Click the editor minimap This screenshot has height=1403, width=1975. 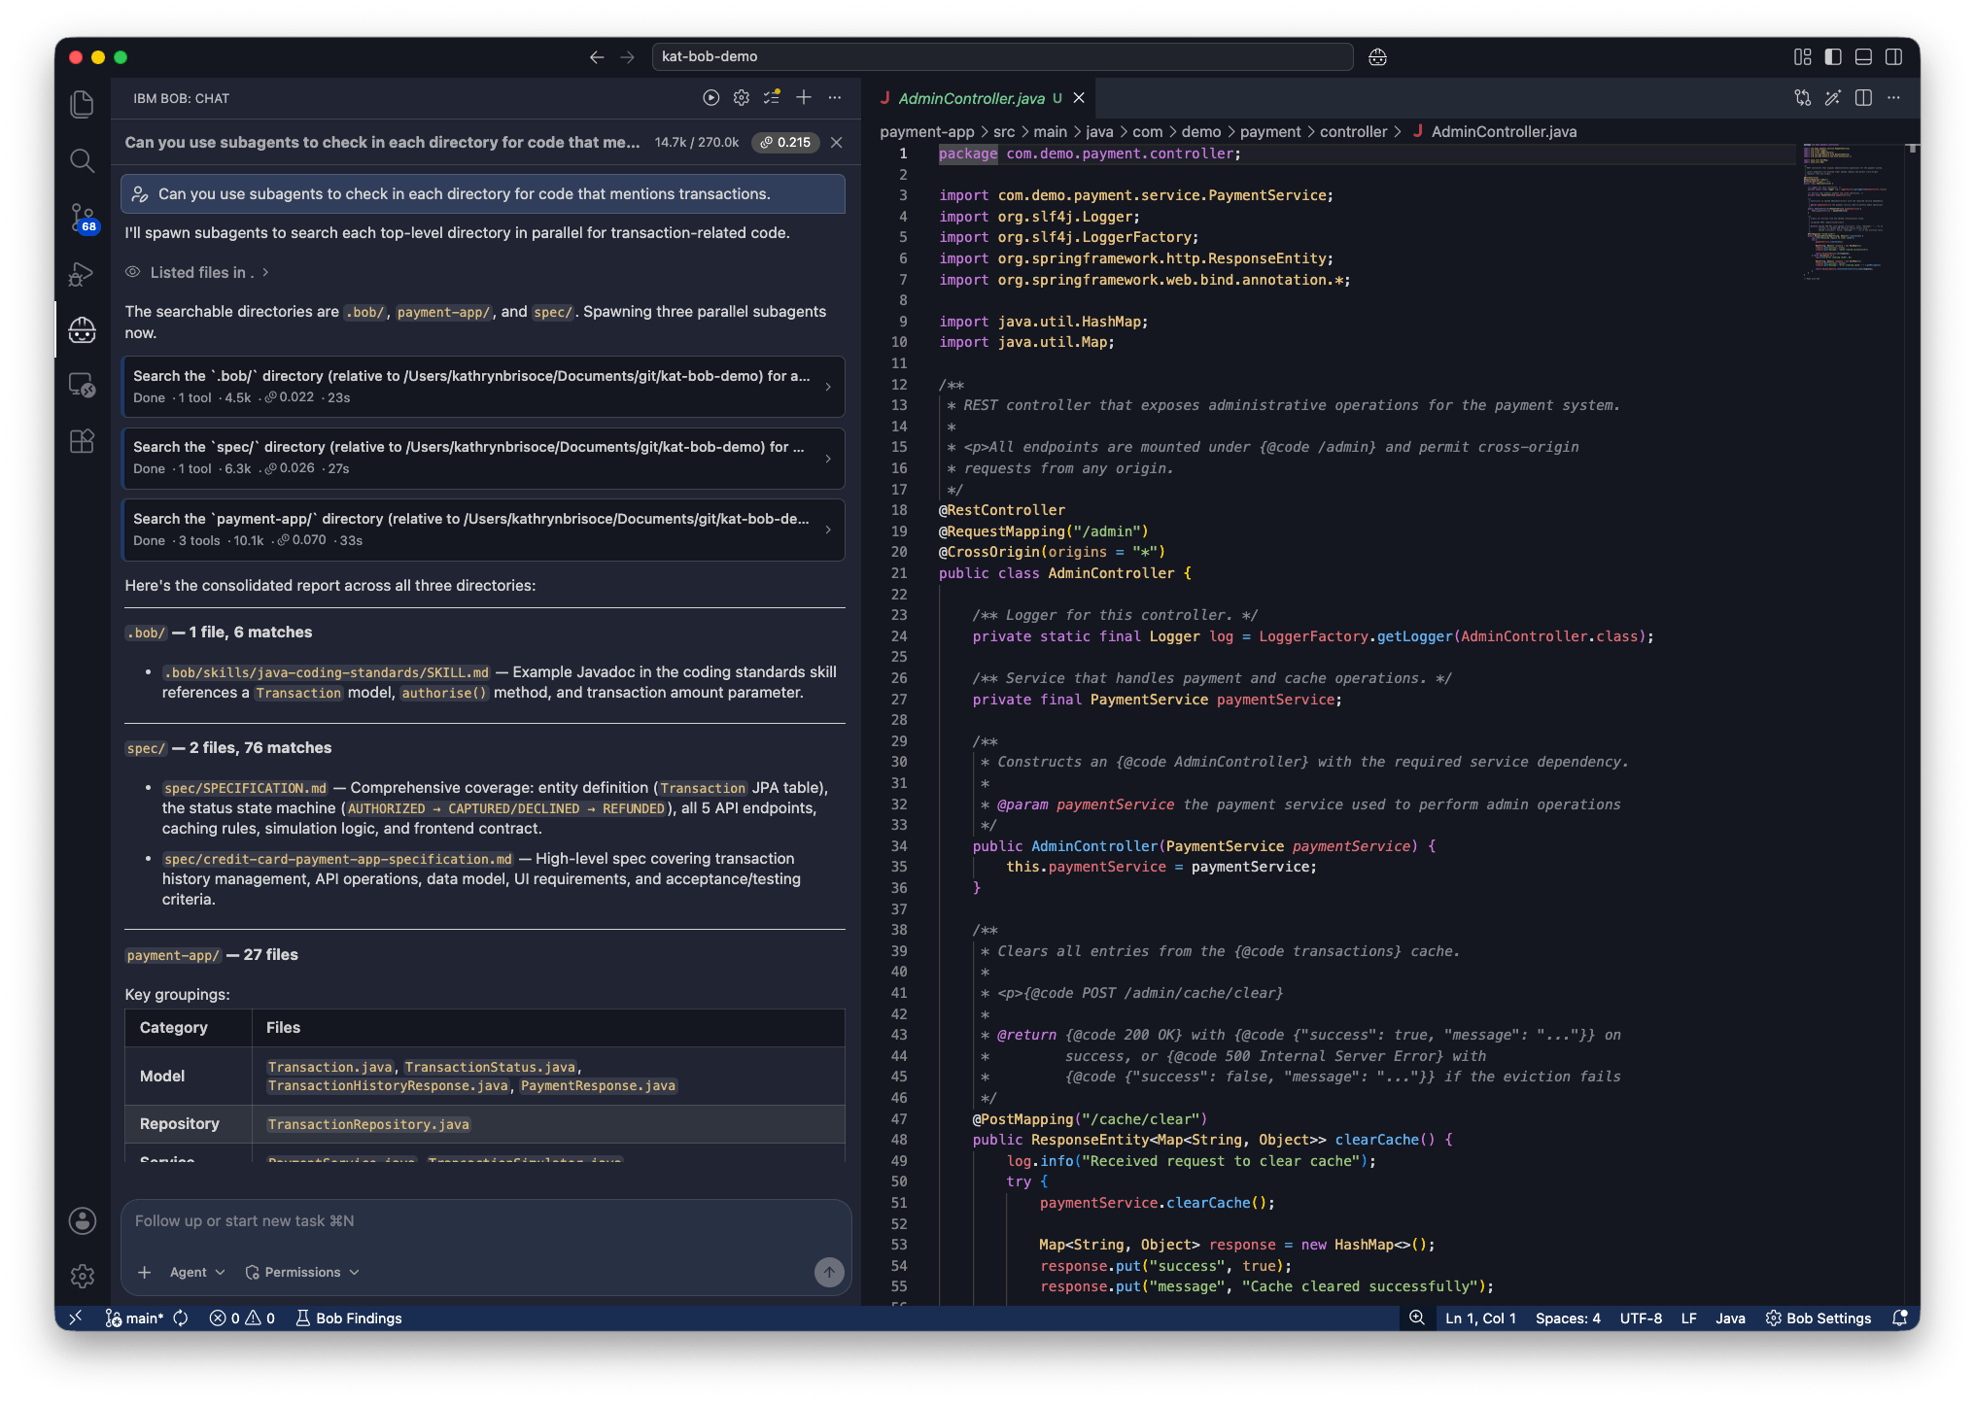(1847, 212)
